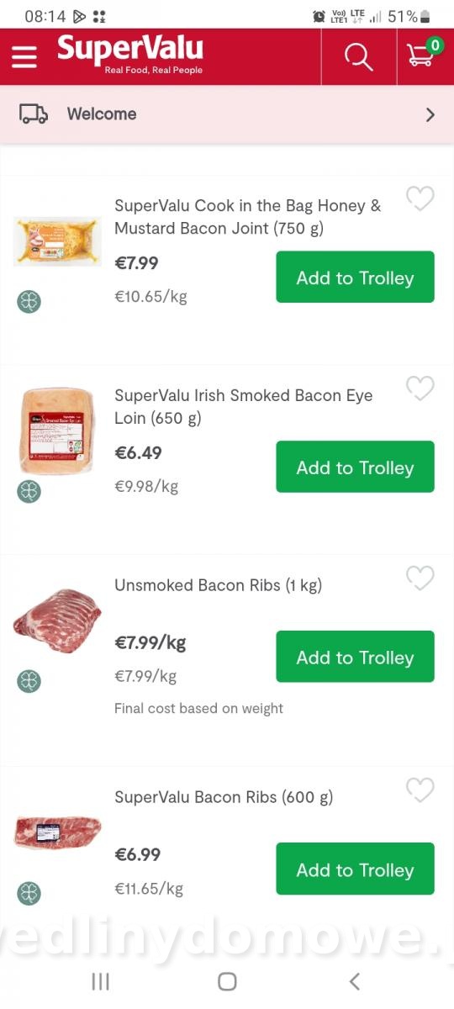Open the search magnifier
454x1009 pixels.
point(359,56)
